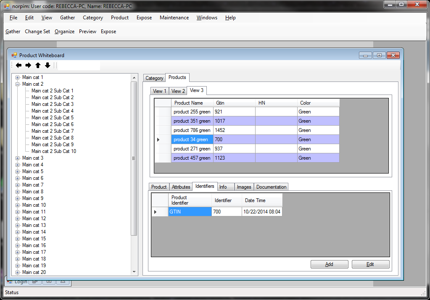Click the Product Whiteboard window icon
Viewport: 430px width, 300px height.
coord(14,55)
